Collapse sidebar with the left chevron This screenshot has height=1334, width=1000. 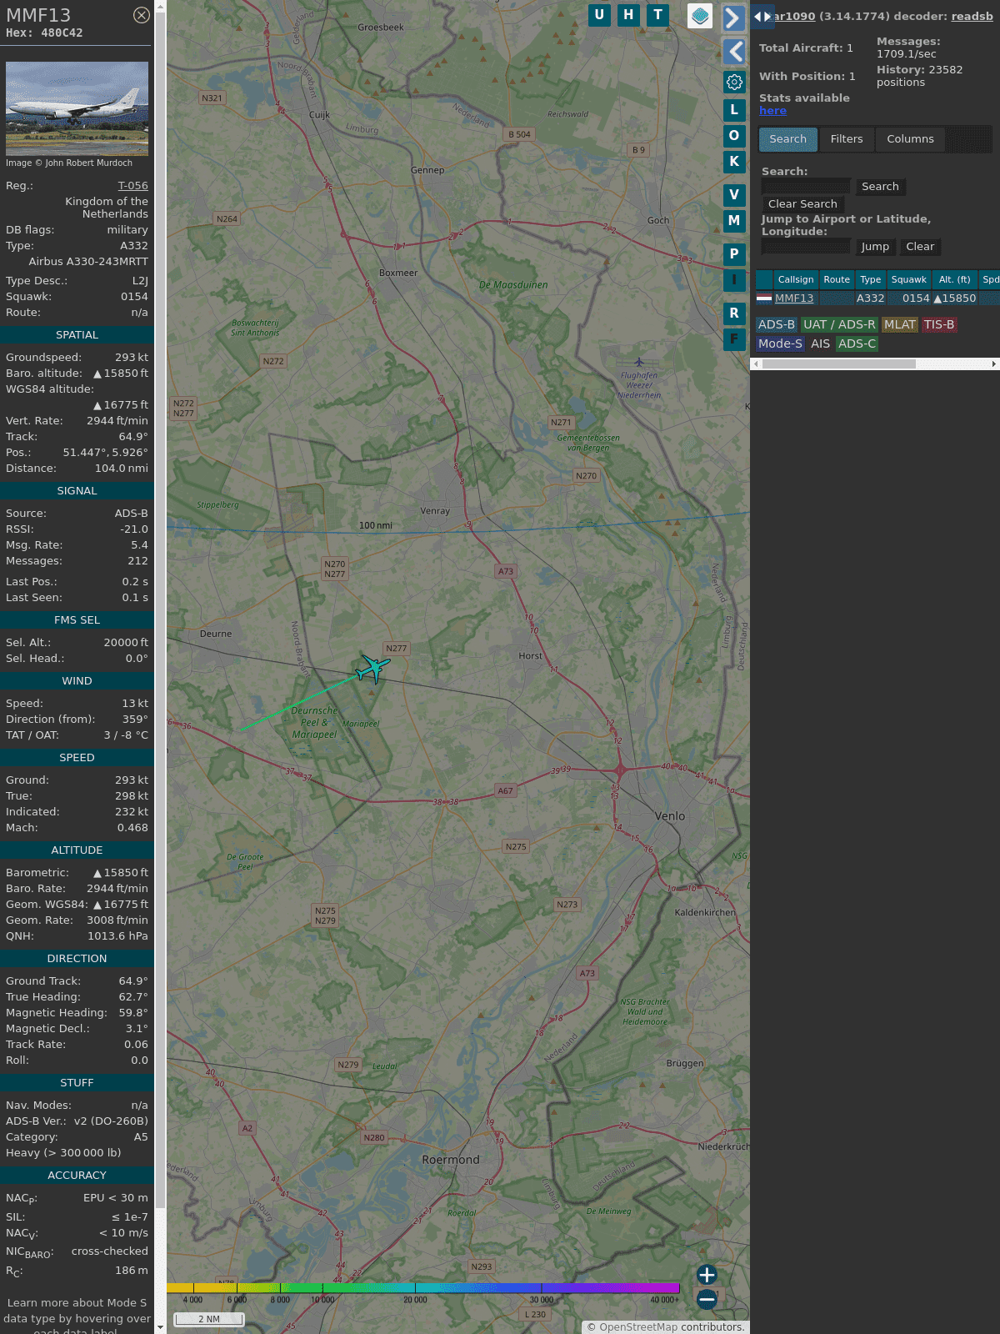[x=734, y=52]
